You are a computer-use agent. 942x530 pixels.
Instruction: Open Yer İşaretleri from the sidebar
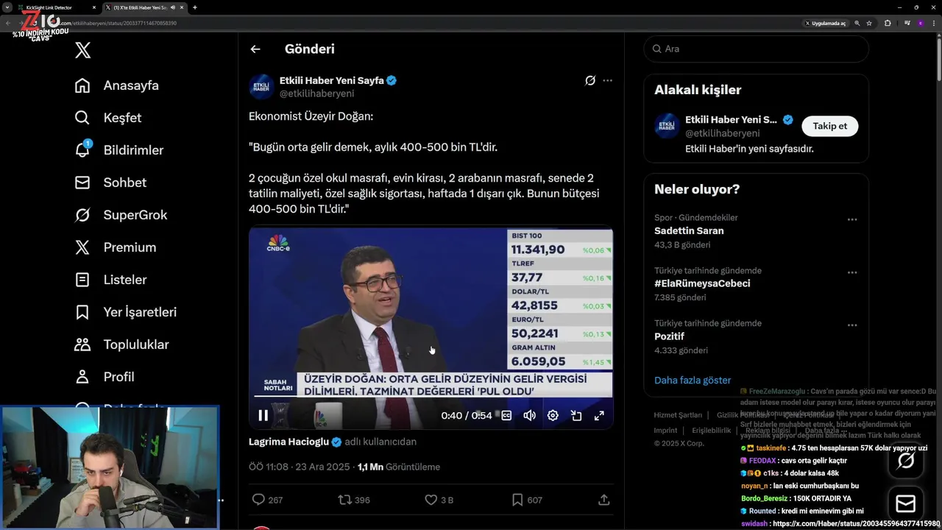[x=139, y=312]
